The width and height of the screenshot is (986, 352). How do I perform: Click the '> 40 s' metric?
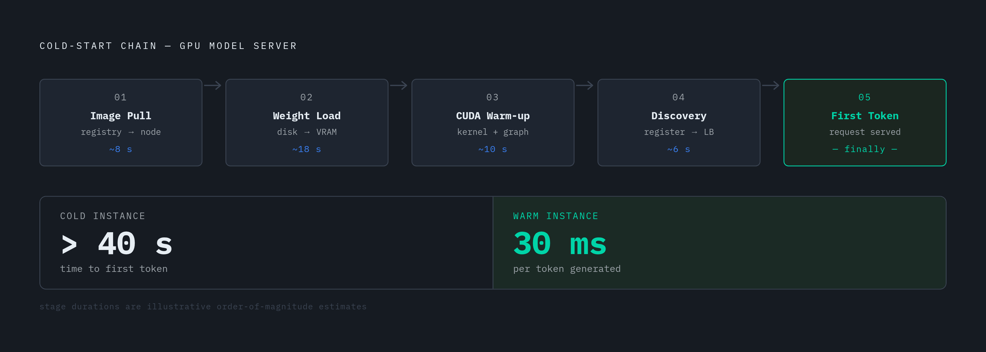[x=116, y=243]
